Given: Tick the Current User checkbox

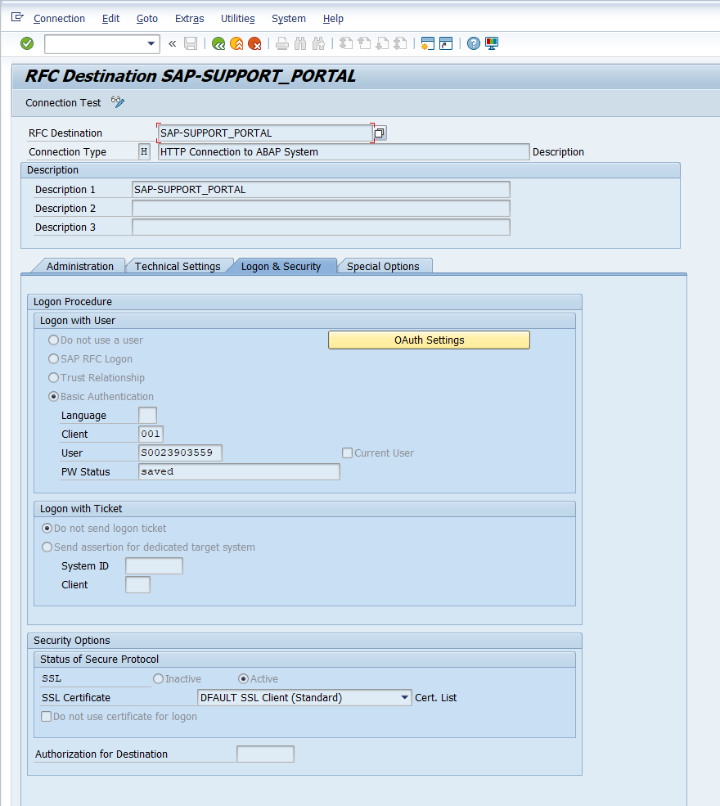Looking at the screenshot, I should point(348,453).
